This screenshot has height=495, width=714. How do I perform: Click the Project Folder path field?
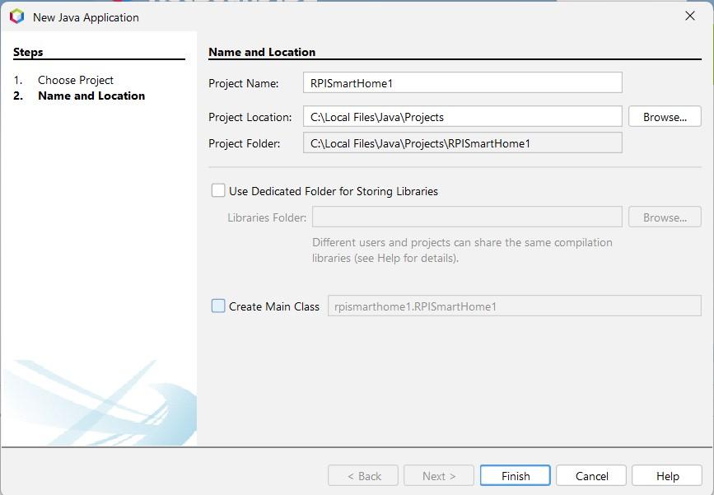click(x=462, y=143)
